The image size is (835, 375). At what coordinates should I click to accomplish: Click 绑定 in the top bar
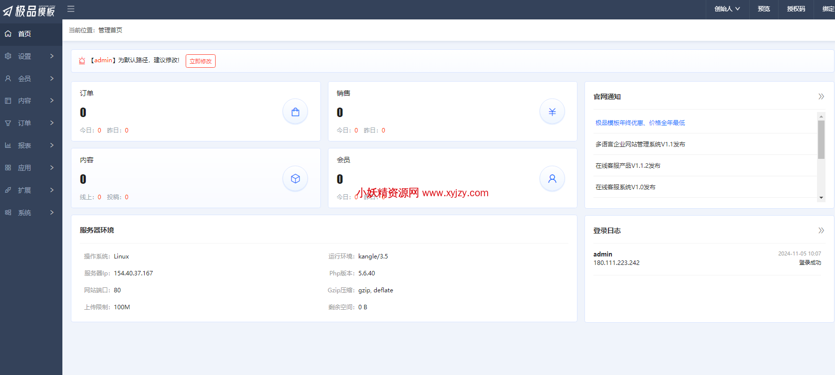[829, 9]
